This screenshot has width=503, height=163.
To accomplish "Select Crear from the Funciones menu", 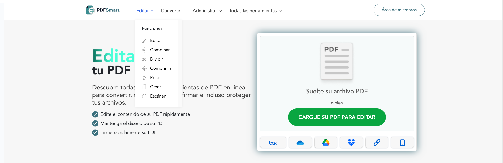I will (155, 87).
